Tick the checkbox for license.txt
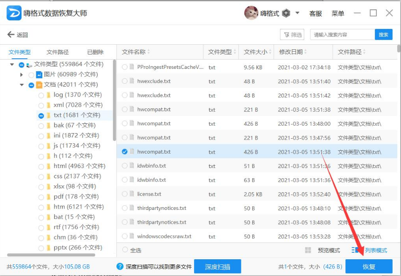This screenshot has width=401, height=276. [x=125, y=194]
